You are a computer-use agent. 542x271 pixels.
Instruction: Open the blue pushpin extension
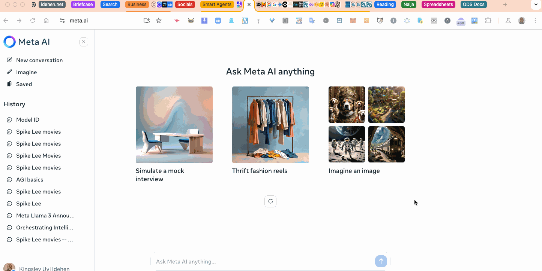coord(204,21)
